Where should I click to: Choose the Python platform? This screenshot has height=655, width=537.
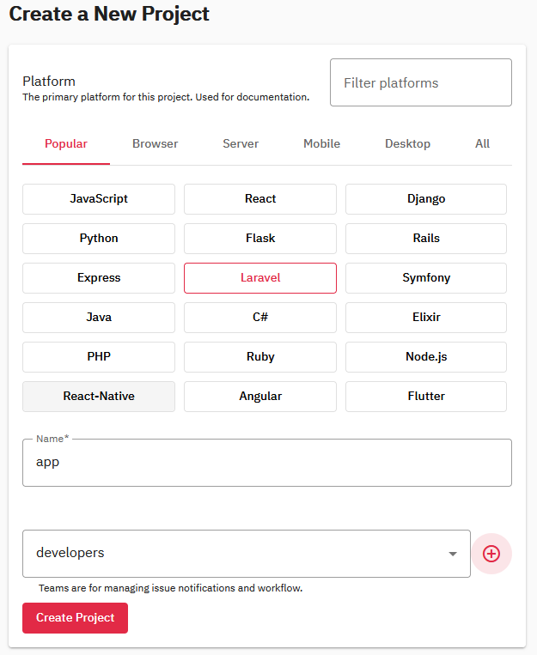click(99, 239)
